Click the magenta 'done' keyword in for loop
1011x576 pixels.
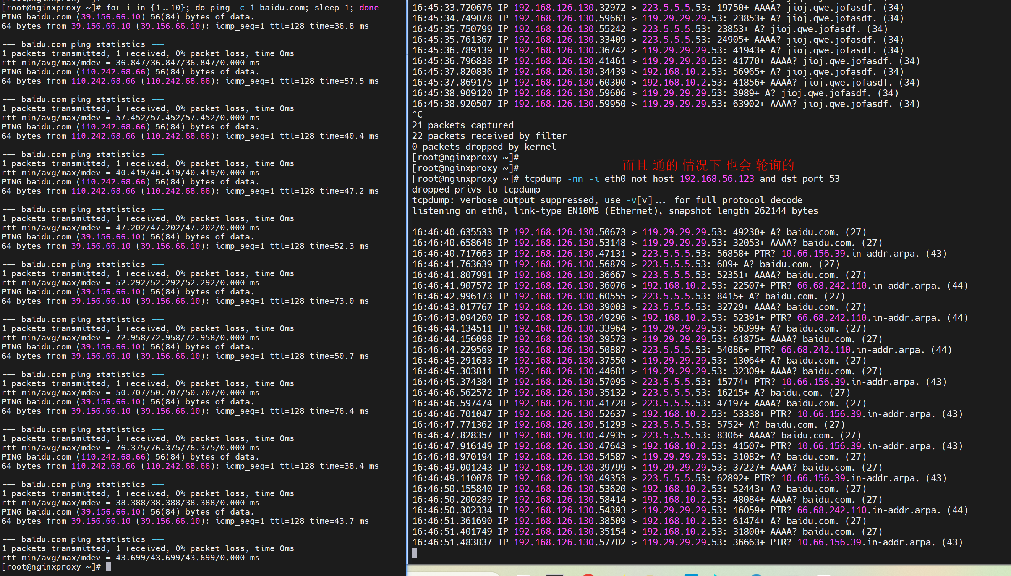click(368, 8)
